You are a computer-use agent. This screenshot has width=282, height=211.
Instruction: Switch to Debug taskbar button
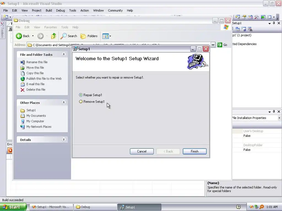(95, 207)
